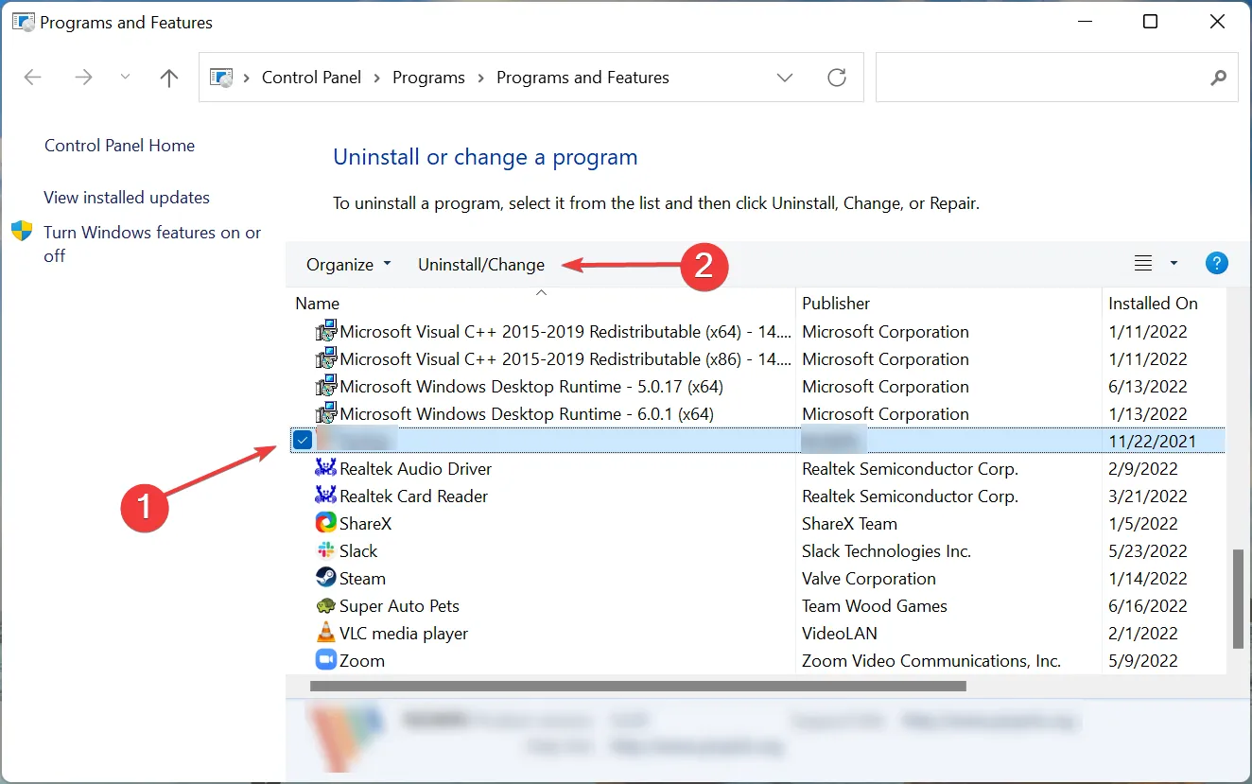Click the Slack logo icon

pos(325,550)
